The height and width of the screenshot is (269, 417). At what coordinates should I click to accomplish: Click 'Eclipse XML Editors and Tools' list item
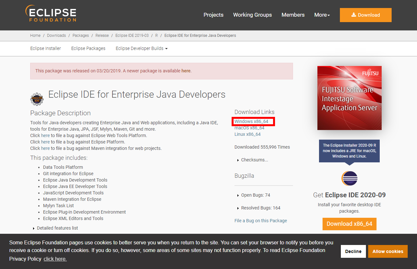tap(73, 218)
